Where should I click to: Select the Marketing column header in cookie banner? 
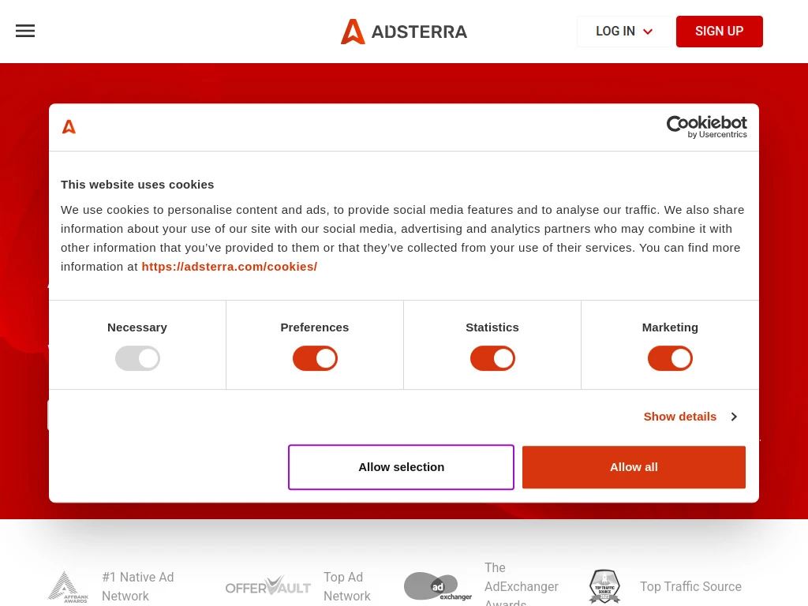click(670, 327)
